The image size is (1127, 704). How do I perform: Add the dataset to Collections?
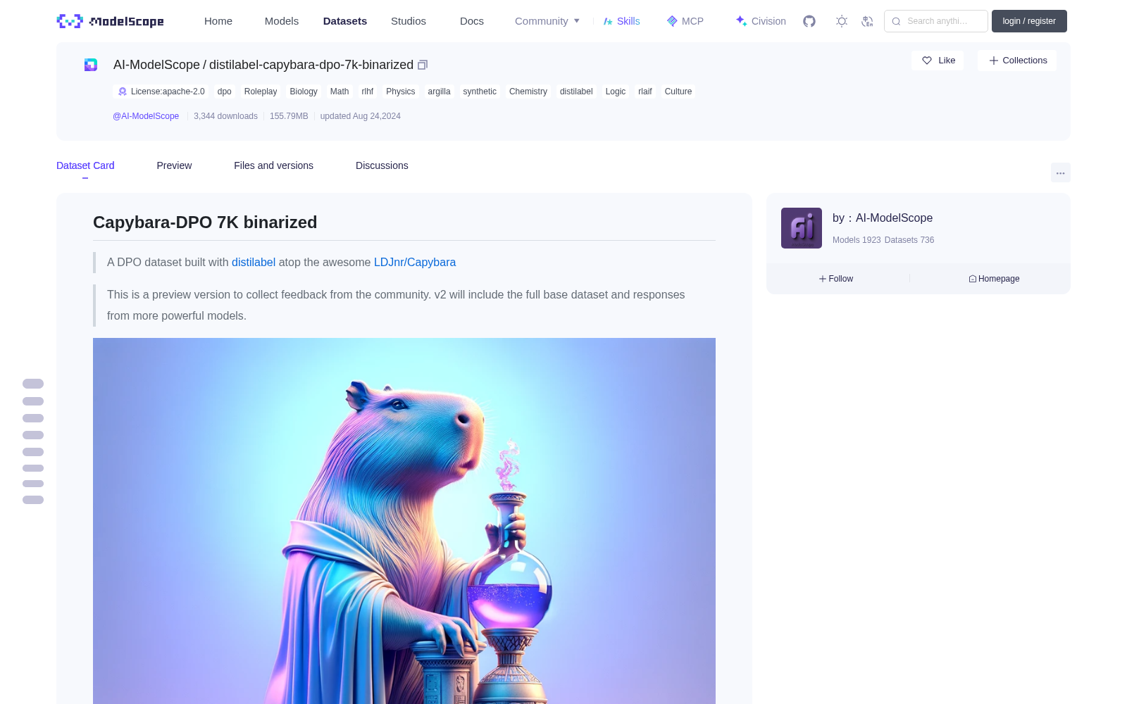point(1017,61)
